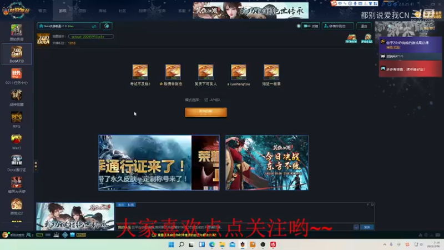This screenshot has width=444, height=250.
Task: Send the chat message button
Action: click(367, 227)
